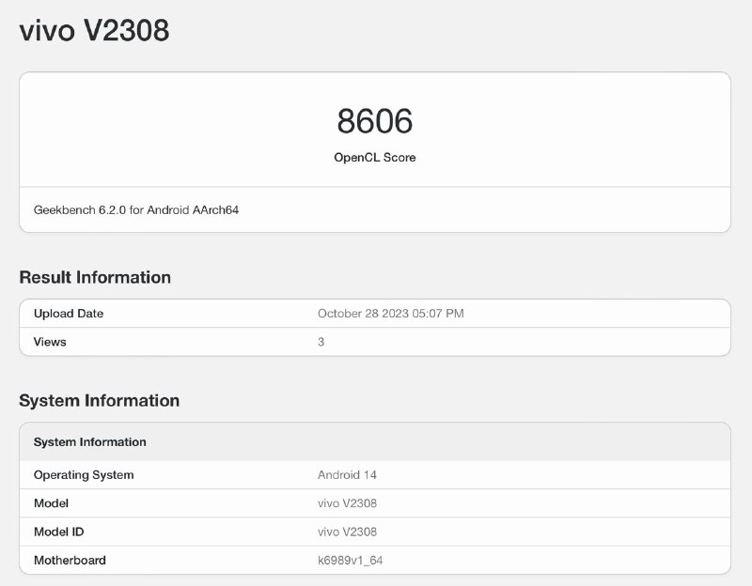The height and width of the screenshot is (586, 752).
Task: Click Geekbench 6.2.0 for Android AArch64 text
Action: point(136,209)
